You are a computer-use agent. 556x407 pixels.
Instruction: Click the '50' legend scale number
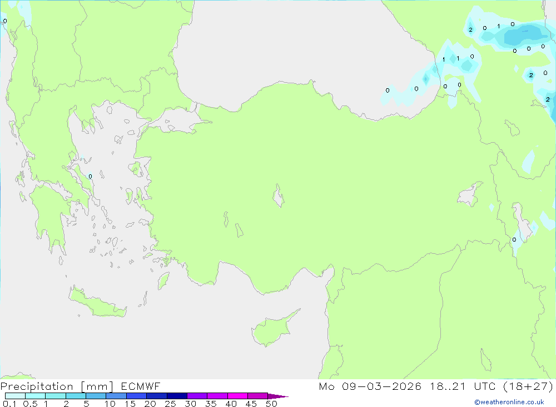pos(271,404)
